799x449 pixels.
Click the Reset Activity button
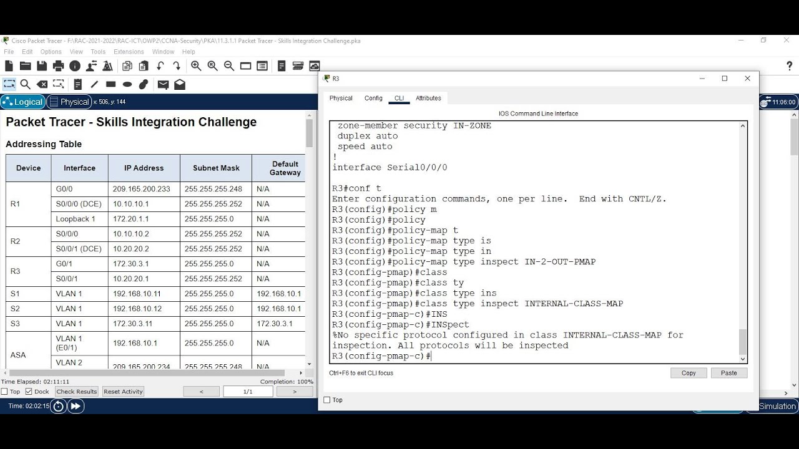click(x=124, y=392)
